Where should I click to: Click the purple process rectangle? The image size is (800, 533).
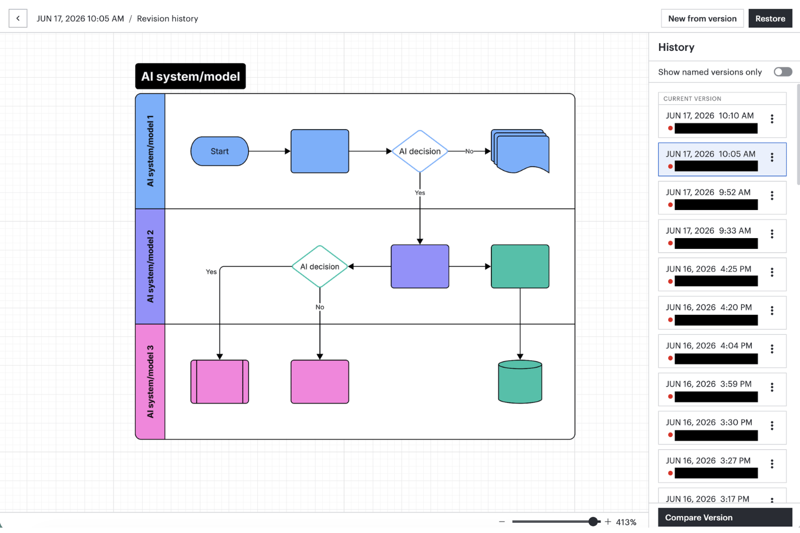(420, 266)
